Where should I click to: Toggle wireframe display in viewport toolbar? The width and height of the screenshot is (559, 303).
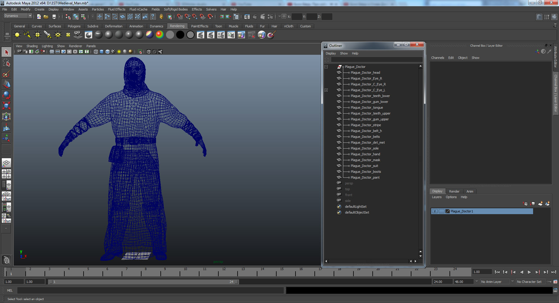click(96, 52)
